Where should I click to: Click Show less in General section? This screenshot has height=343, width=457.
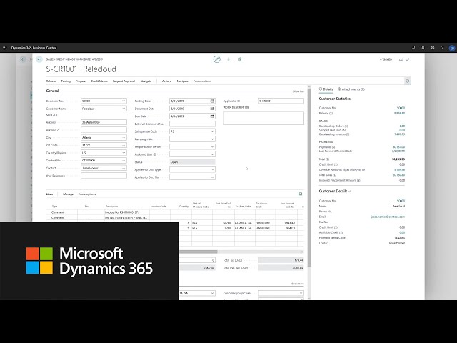pos(298,91)
